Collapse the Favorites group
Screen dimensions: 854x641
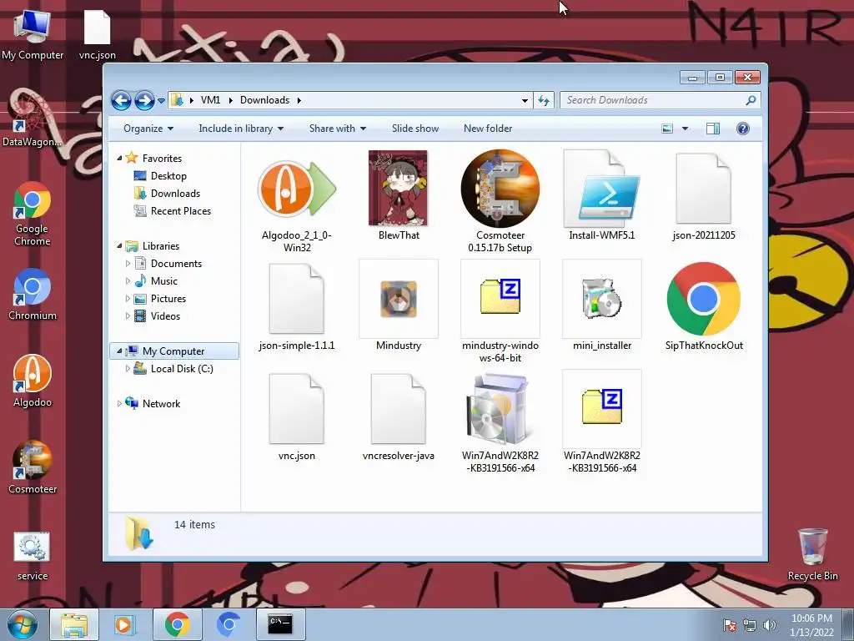point(119,158)
